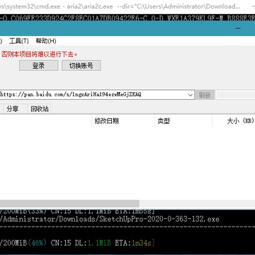Switch to the 回收站 tab
Image resolution: width=255 pixels, height=255 pixels.
(40, 109)
